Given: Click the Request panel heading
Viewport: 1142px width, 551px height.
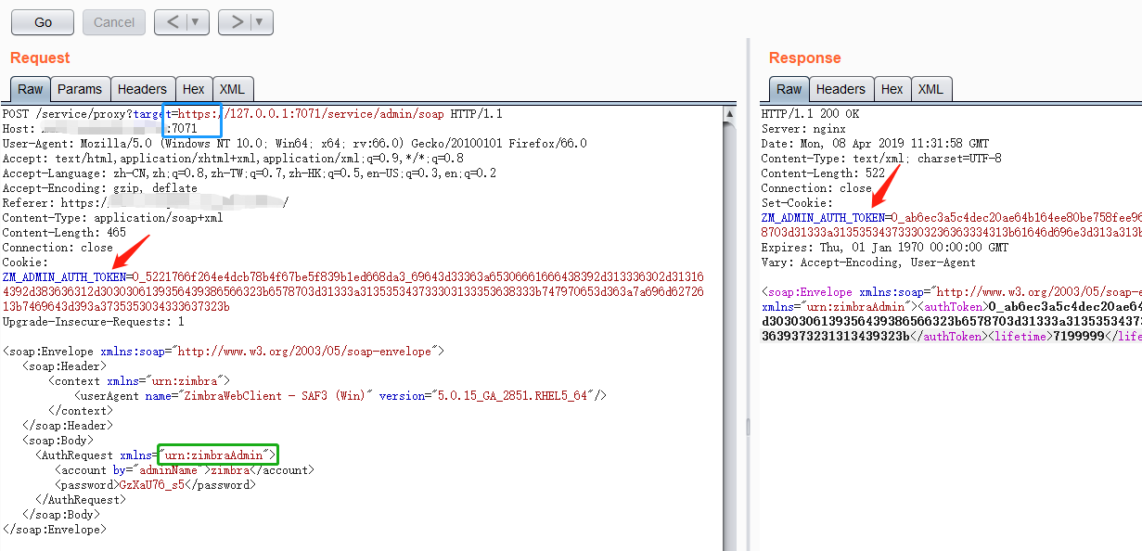Looking at the screenshot, I should click(40, 58).
